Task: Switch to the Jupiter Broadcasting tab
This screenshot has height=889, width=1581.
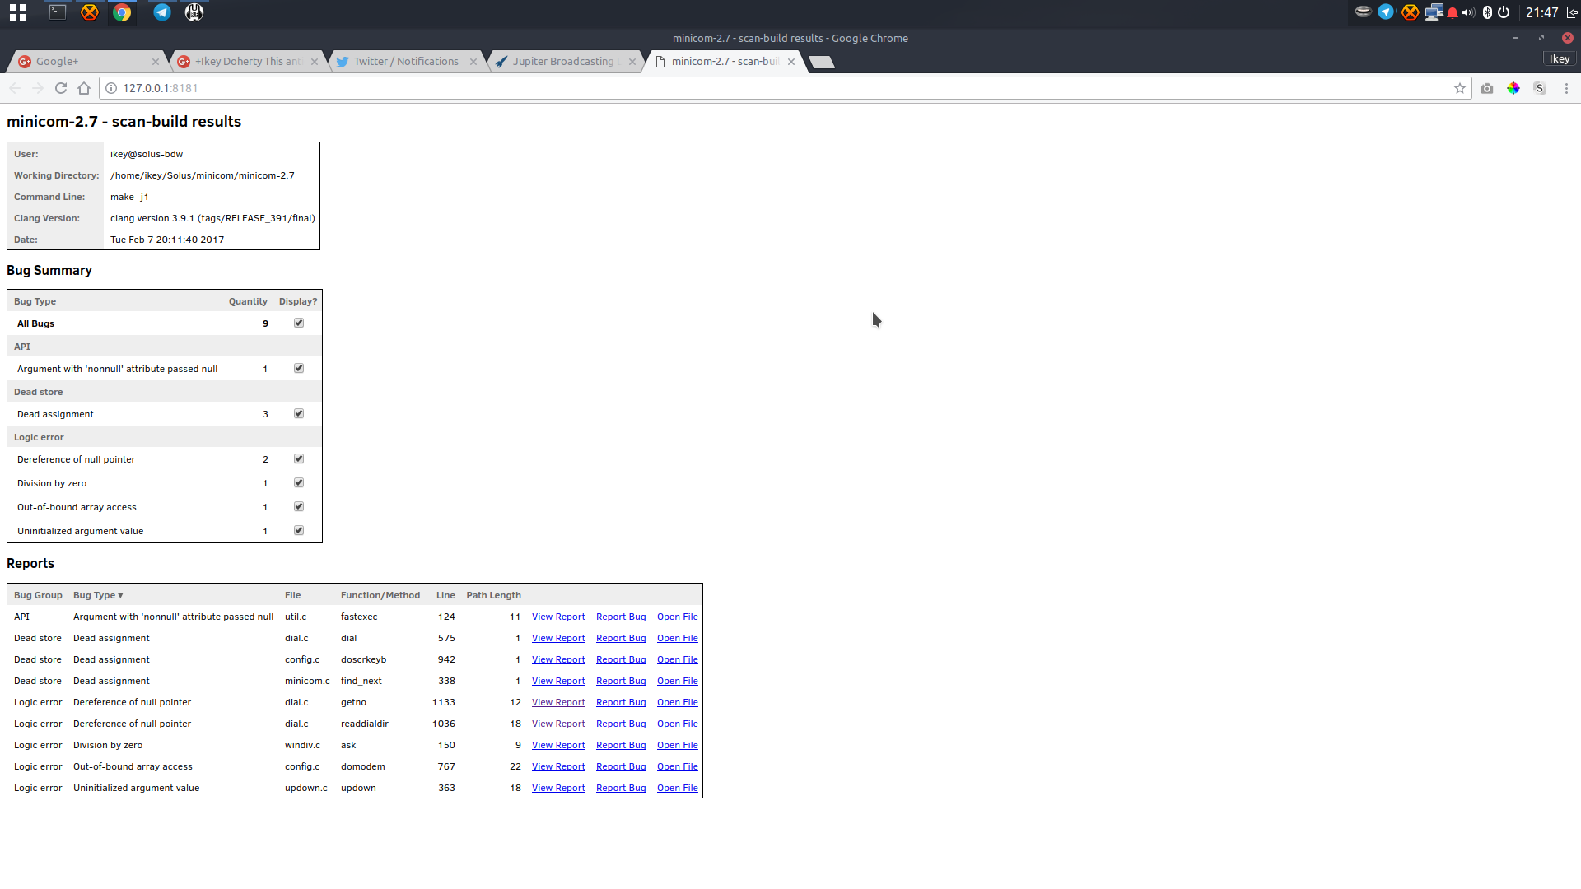Action: point(564,62)
